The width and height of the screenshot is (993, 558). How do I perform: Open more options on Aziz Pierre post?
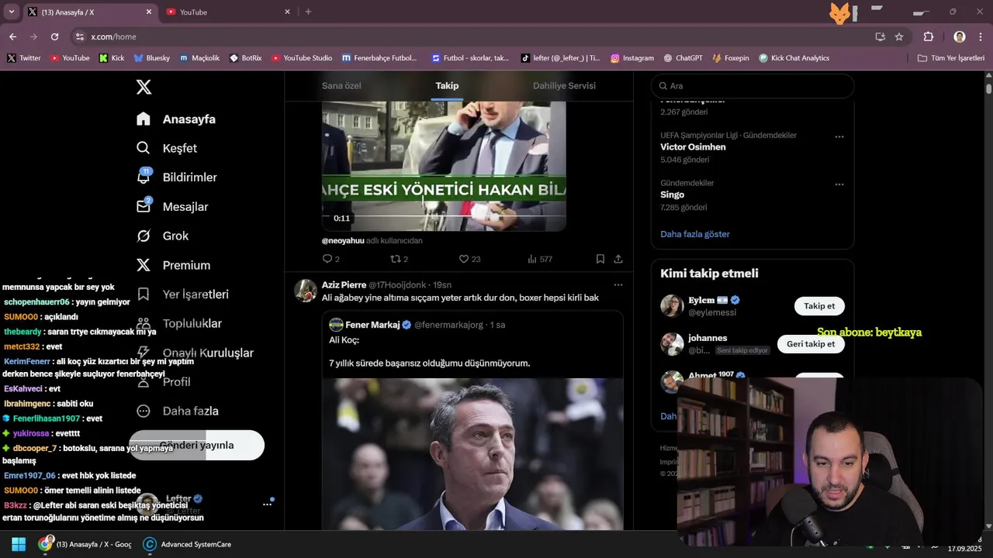point(618,285)
